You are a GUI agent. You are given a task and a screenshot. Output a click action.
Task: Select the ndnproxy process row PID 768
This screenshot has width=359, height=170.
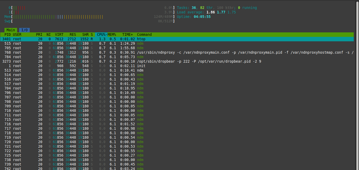[x=177, y=52]
